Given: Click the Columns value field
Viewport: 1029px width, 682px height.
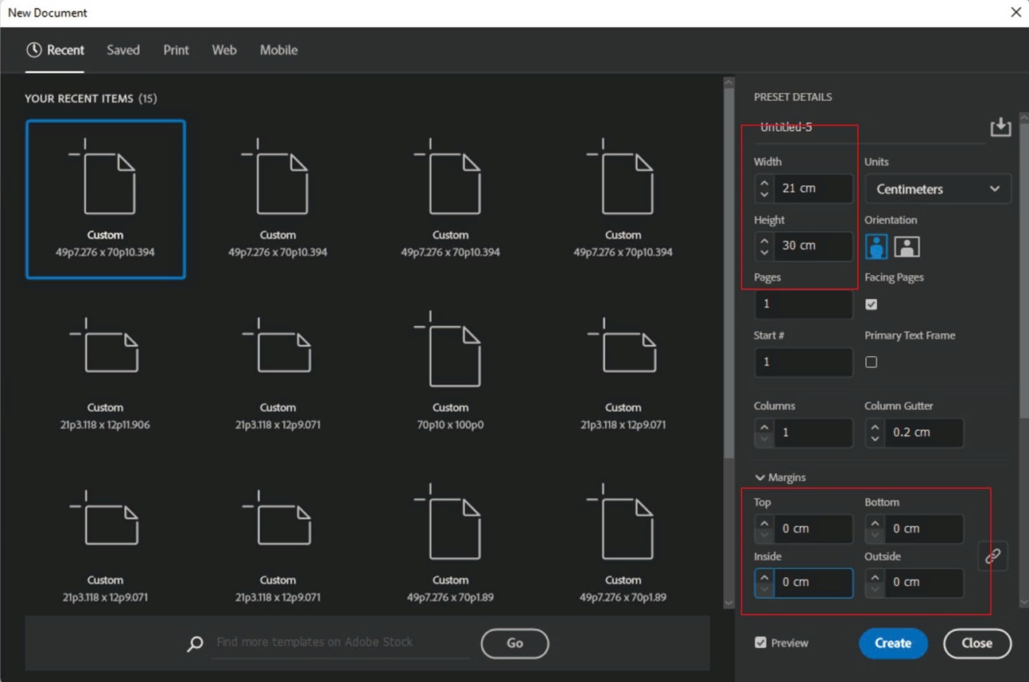Looking at the screenshot, I should pos(813,432).
